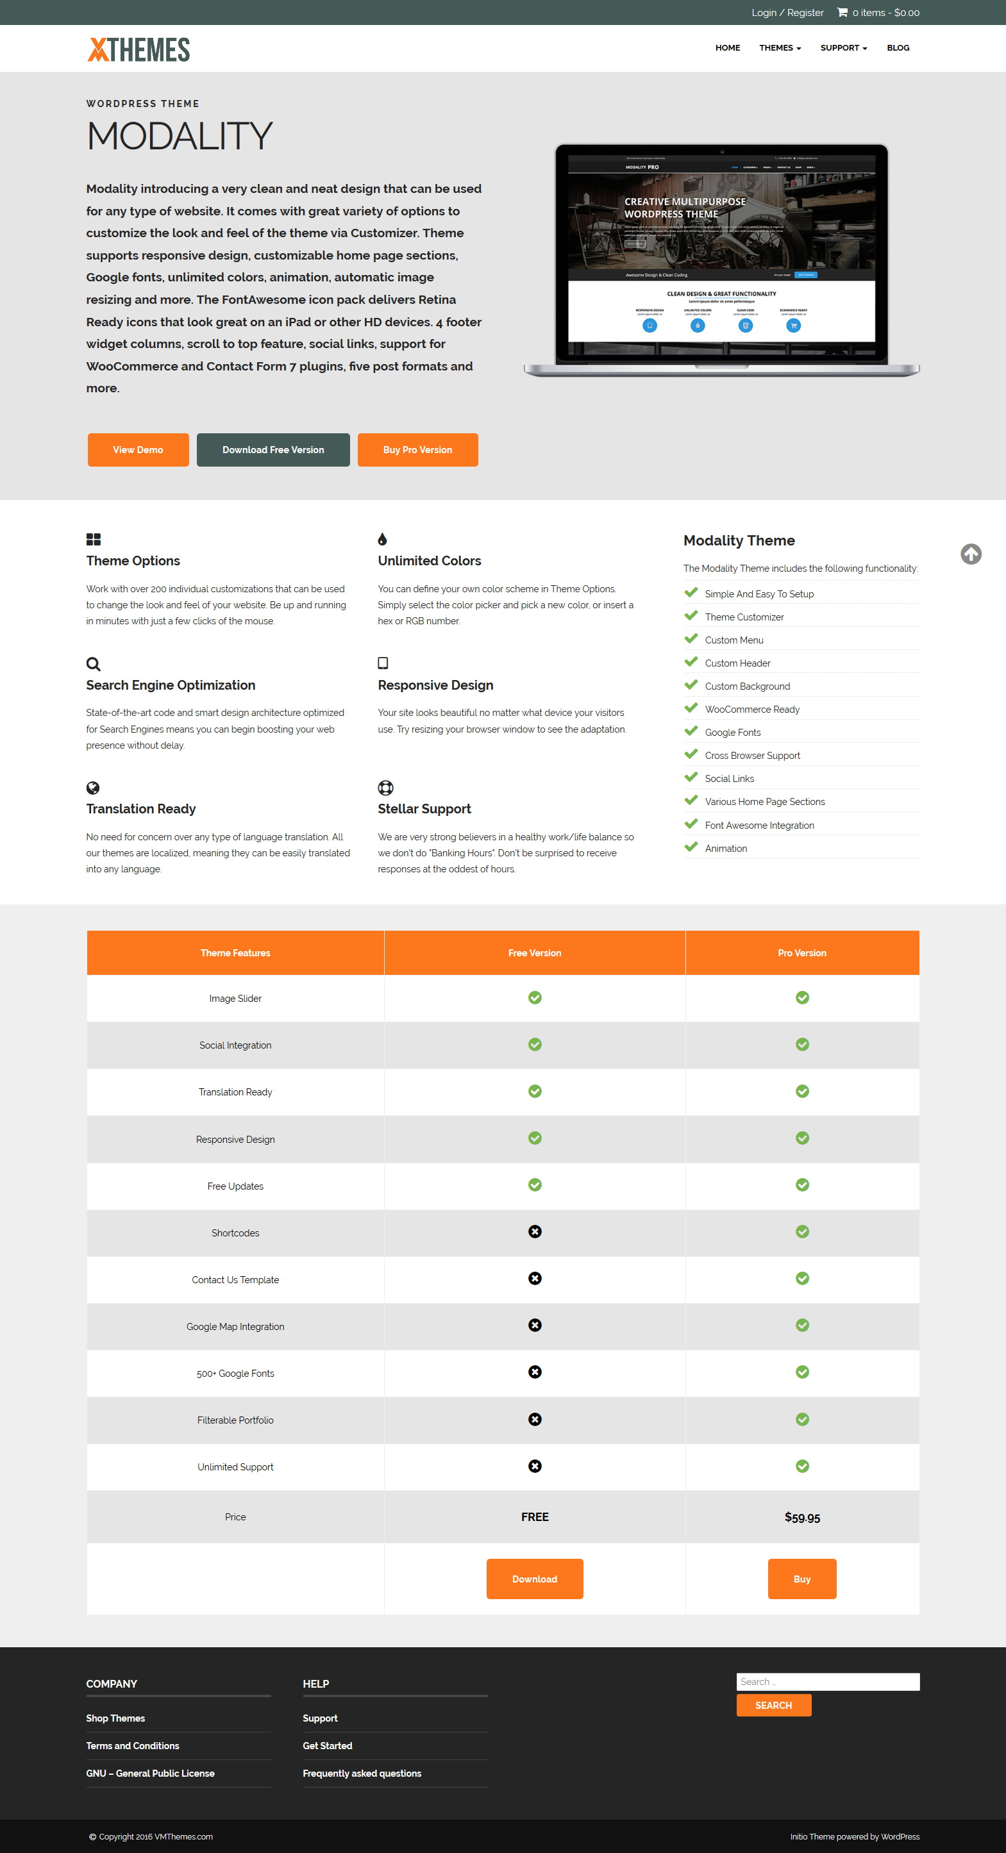Image resolution: width=1006 pixels, height=1853 pixels.
Task: Click Buy Pro Version button
Action: pyautogui.click(x=417, y=449)
